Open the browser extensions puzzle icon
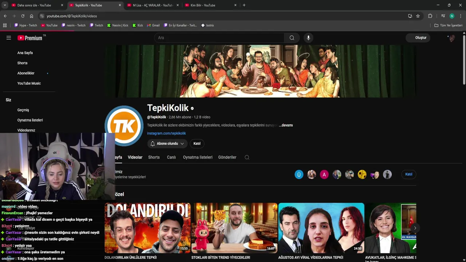Viewport: 466px width, 262px height. 430,16
